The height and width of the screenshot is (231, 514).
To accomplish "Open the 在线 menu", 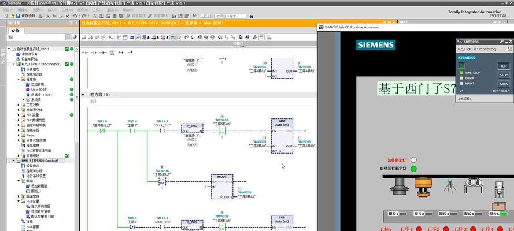I will (x=67, y=10).
